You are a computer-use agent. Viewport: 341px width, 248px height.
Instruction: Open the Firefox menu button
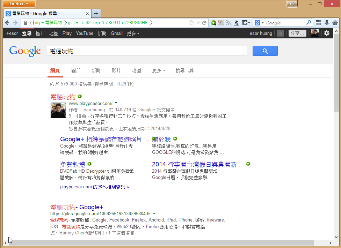(x=19, y=4)
